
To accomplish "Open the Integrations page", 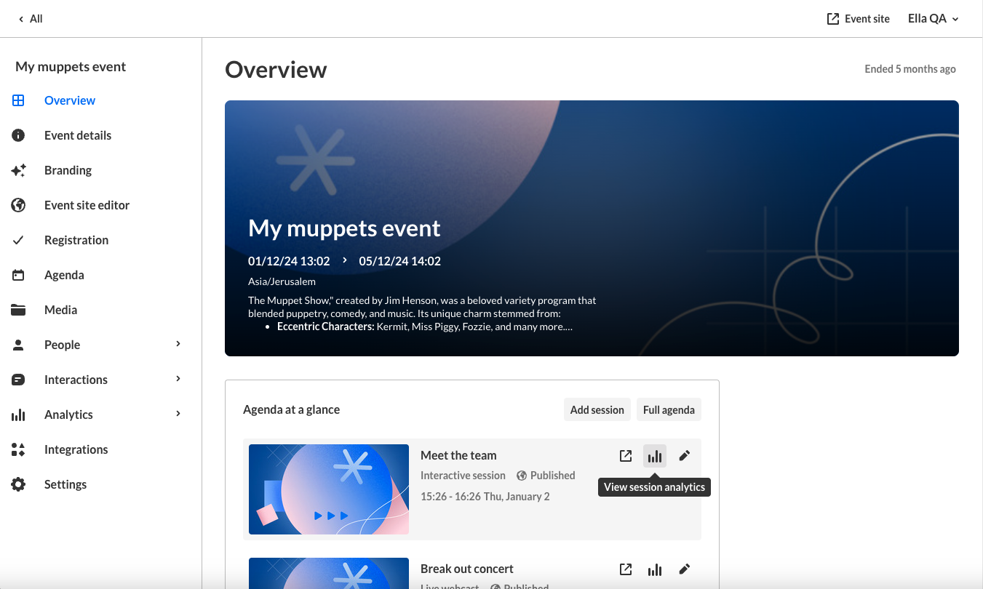I will tap(76, 449).
